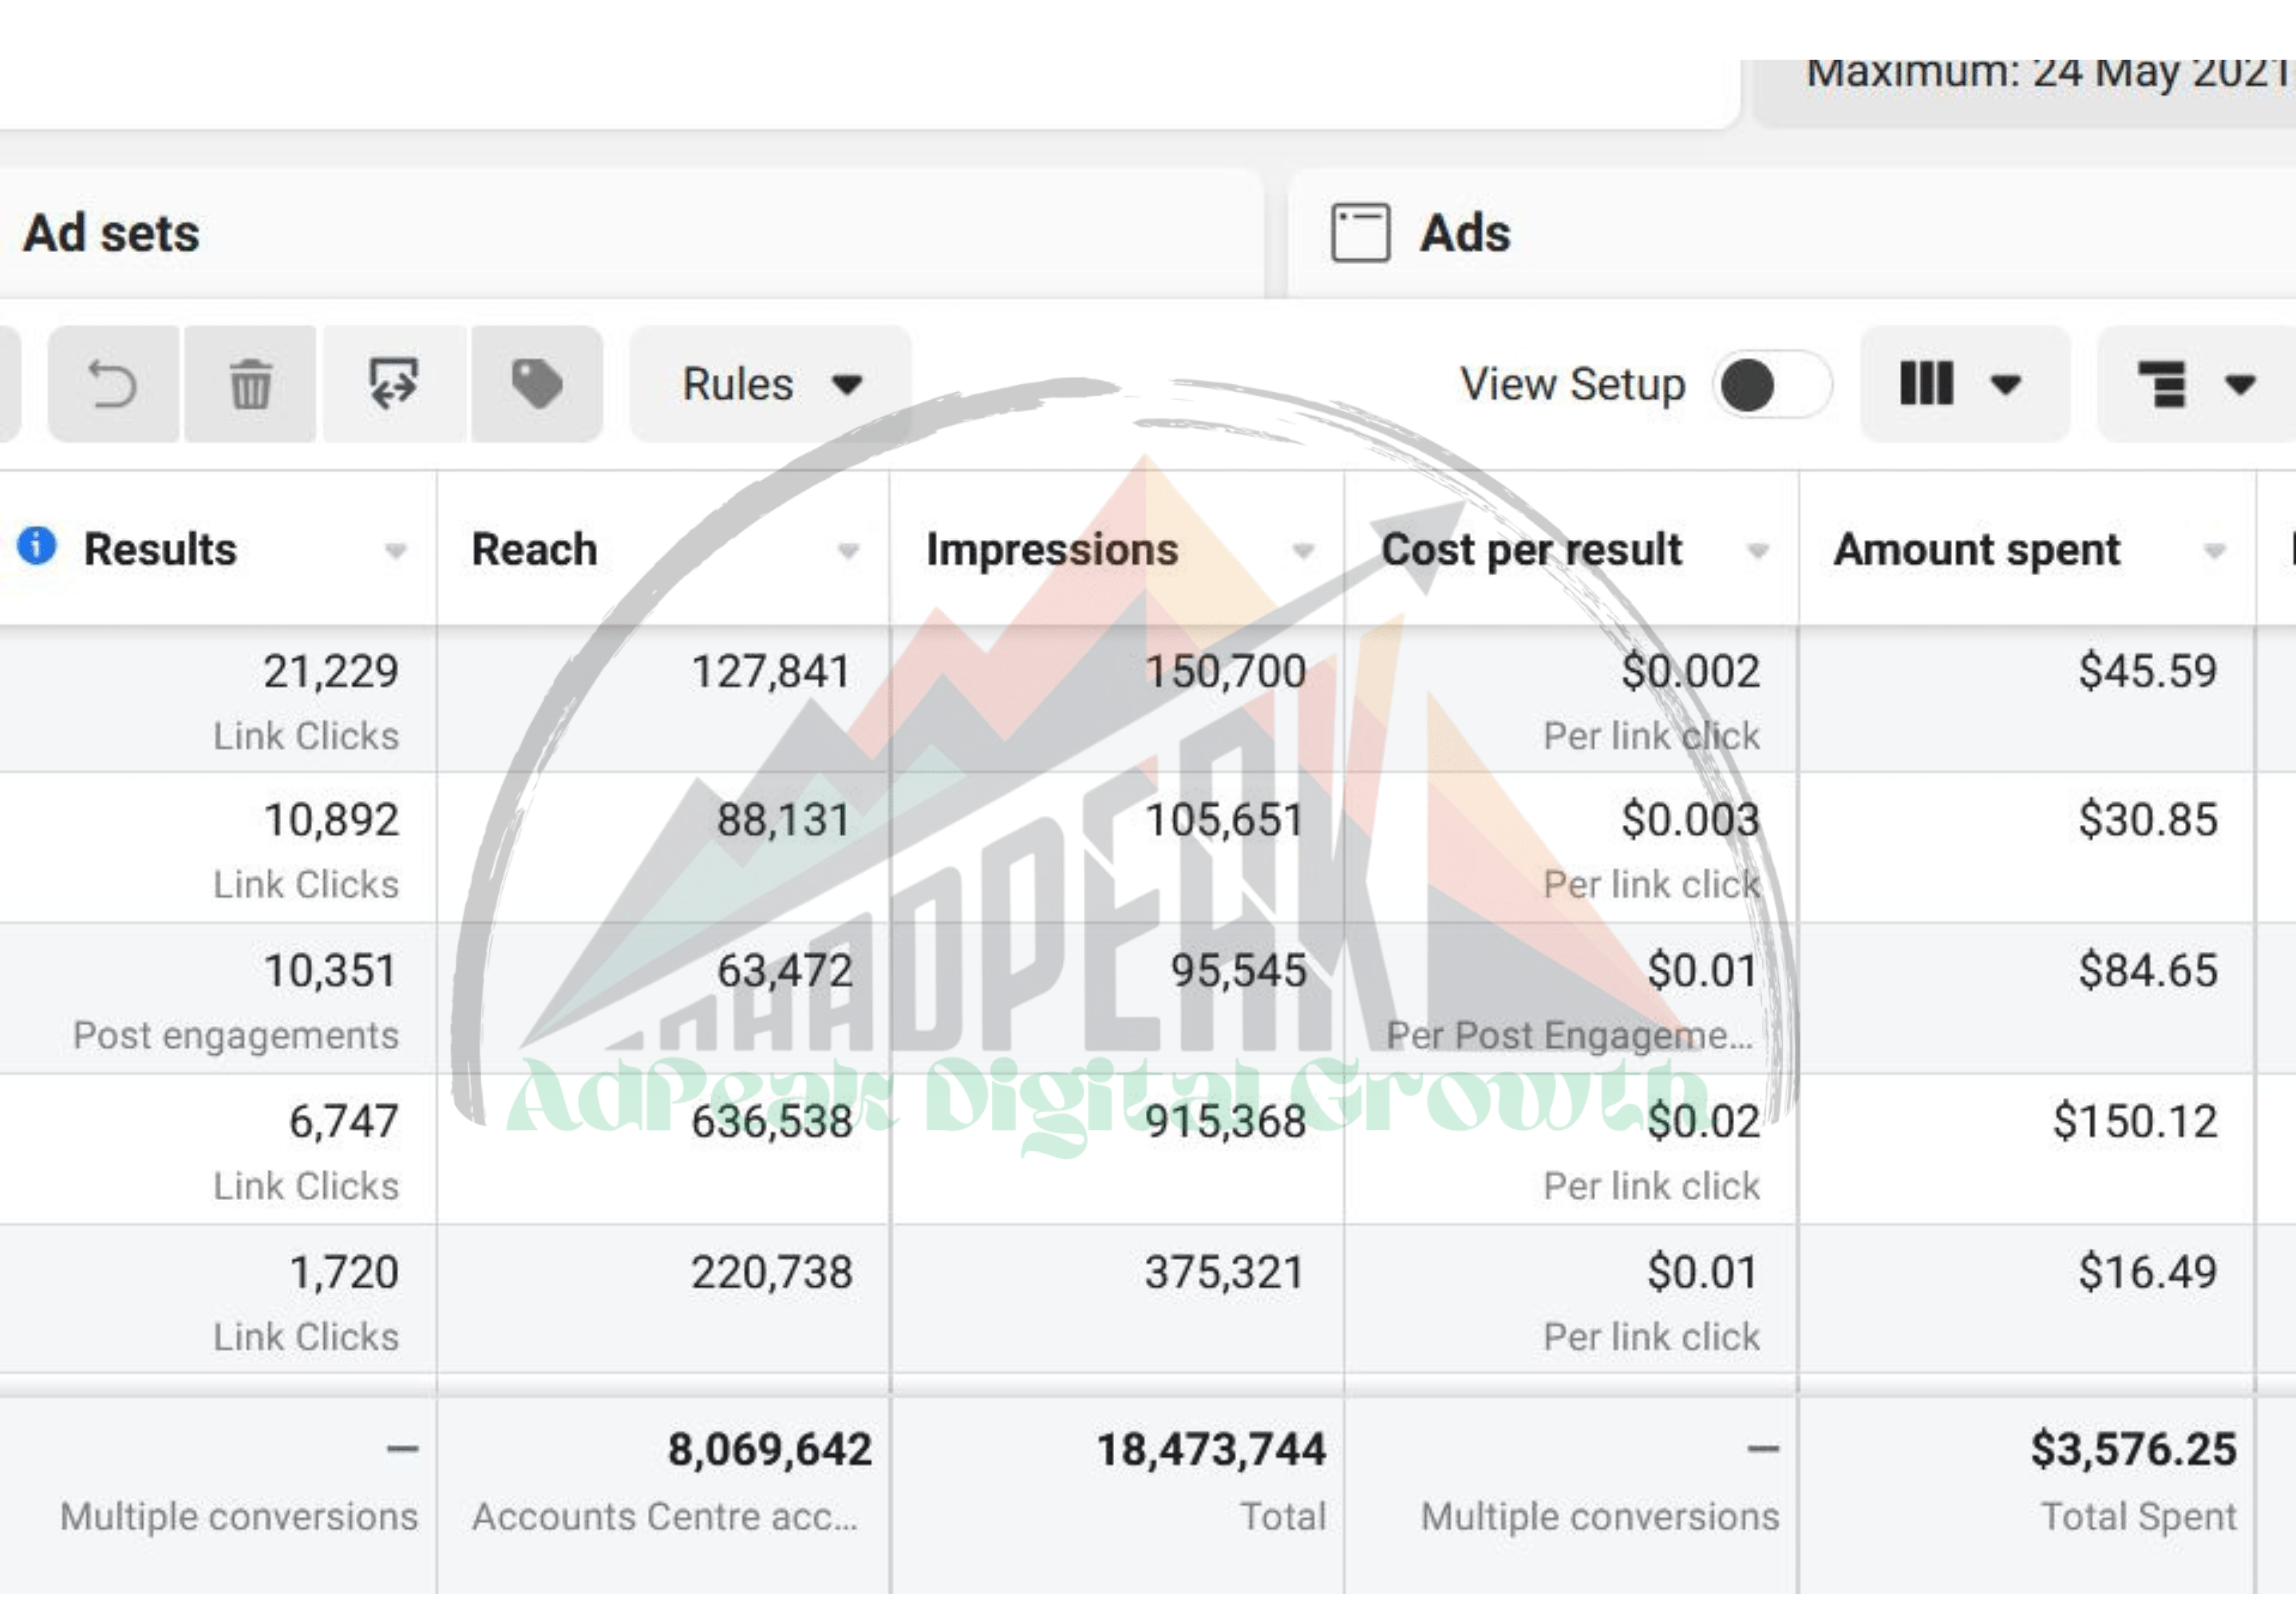The height and width of the screenshot is (1623, 2296).
Task: Click the Results info icon
Action: [x=37, y=546]
